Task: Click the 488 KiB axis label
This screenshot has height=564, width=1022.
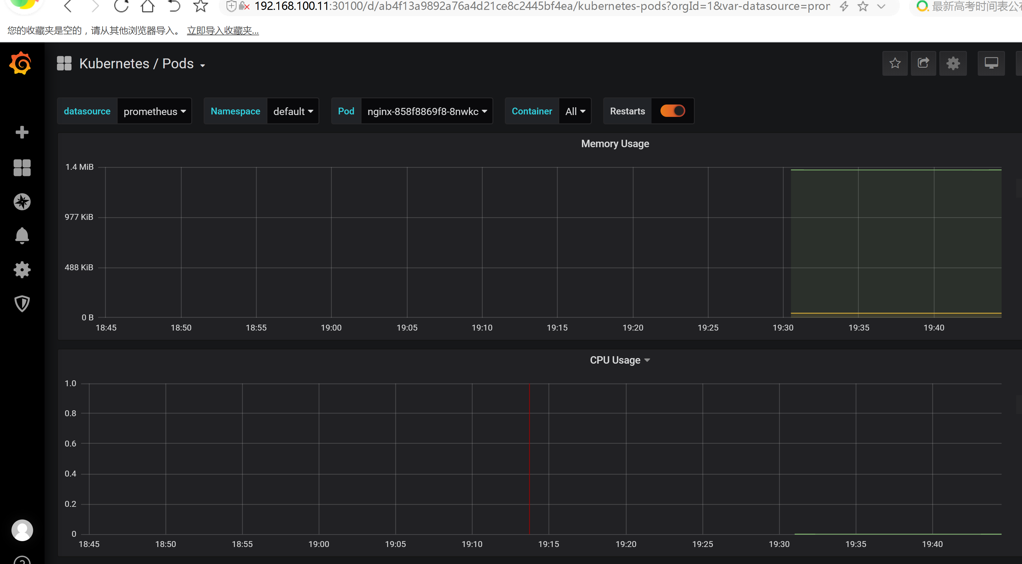Action: [79, 267]
